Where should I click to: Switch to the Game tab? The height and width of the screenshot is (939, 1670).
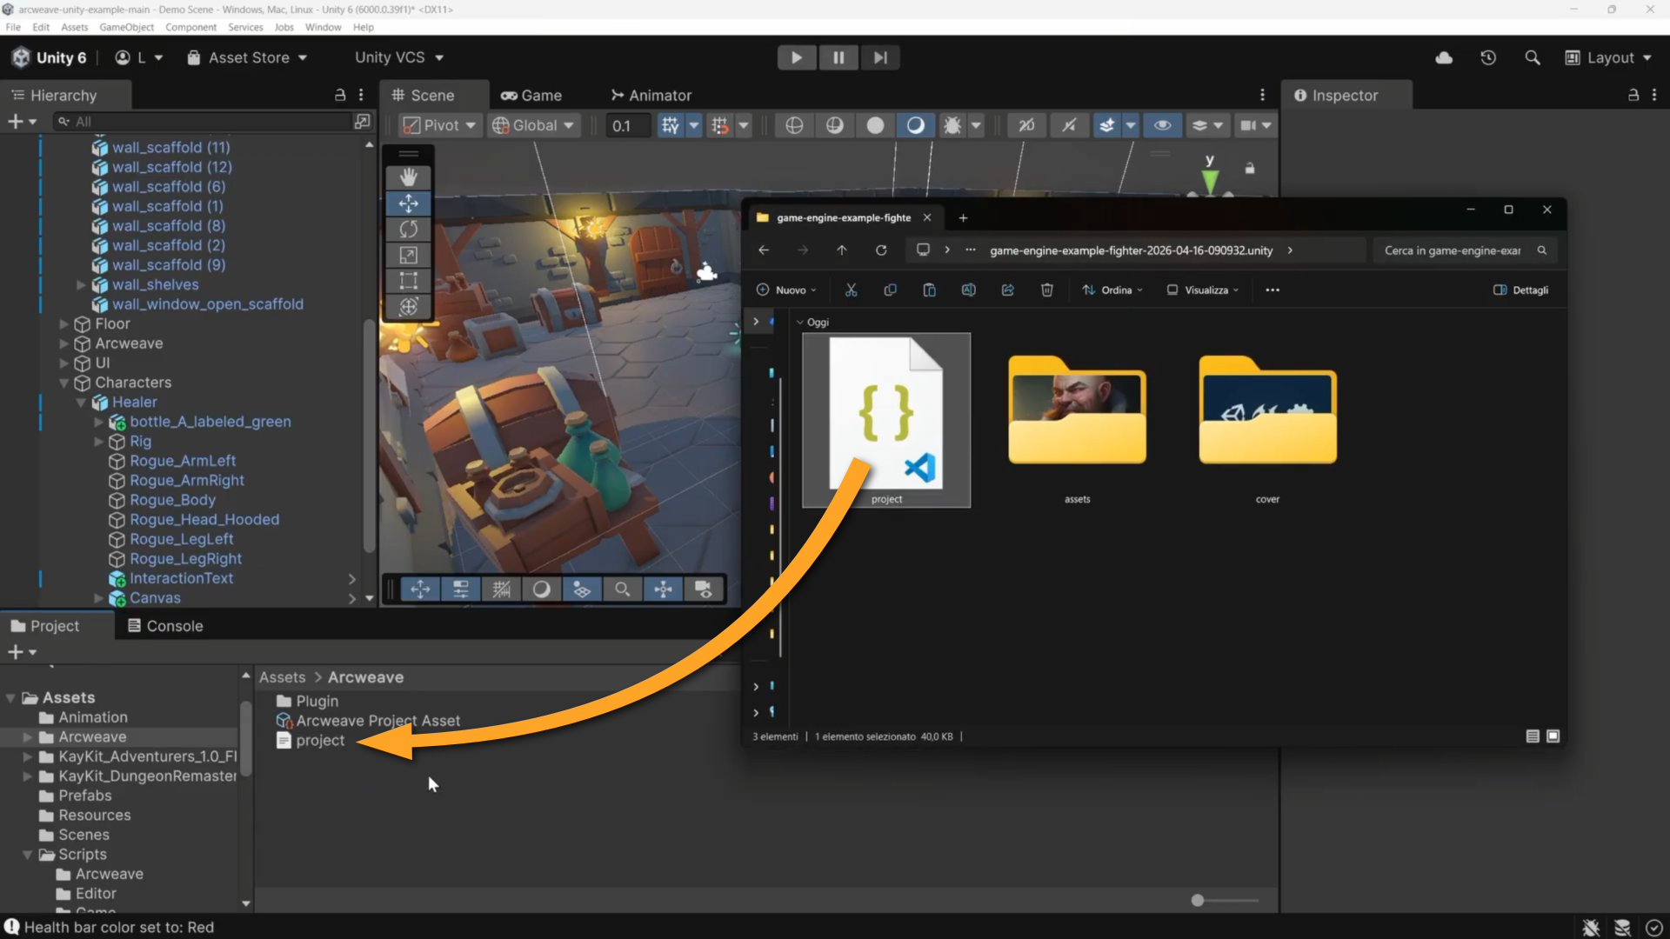click(531, 96)
